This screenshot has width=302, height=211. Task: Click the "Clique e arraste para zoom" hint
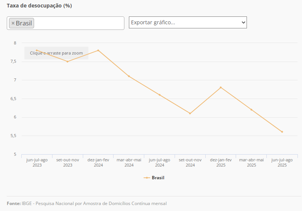point(56,53)
